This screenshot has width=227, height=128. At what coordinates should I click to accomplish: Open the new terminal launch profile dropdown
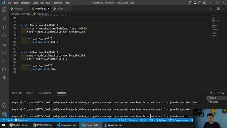(x=214, y=93)
